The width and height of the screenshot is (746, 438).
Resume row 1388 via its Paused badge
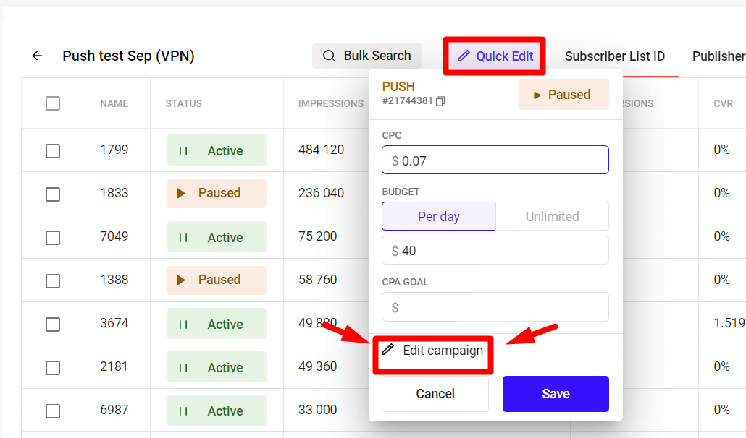[x=217, y=280]
